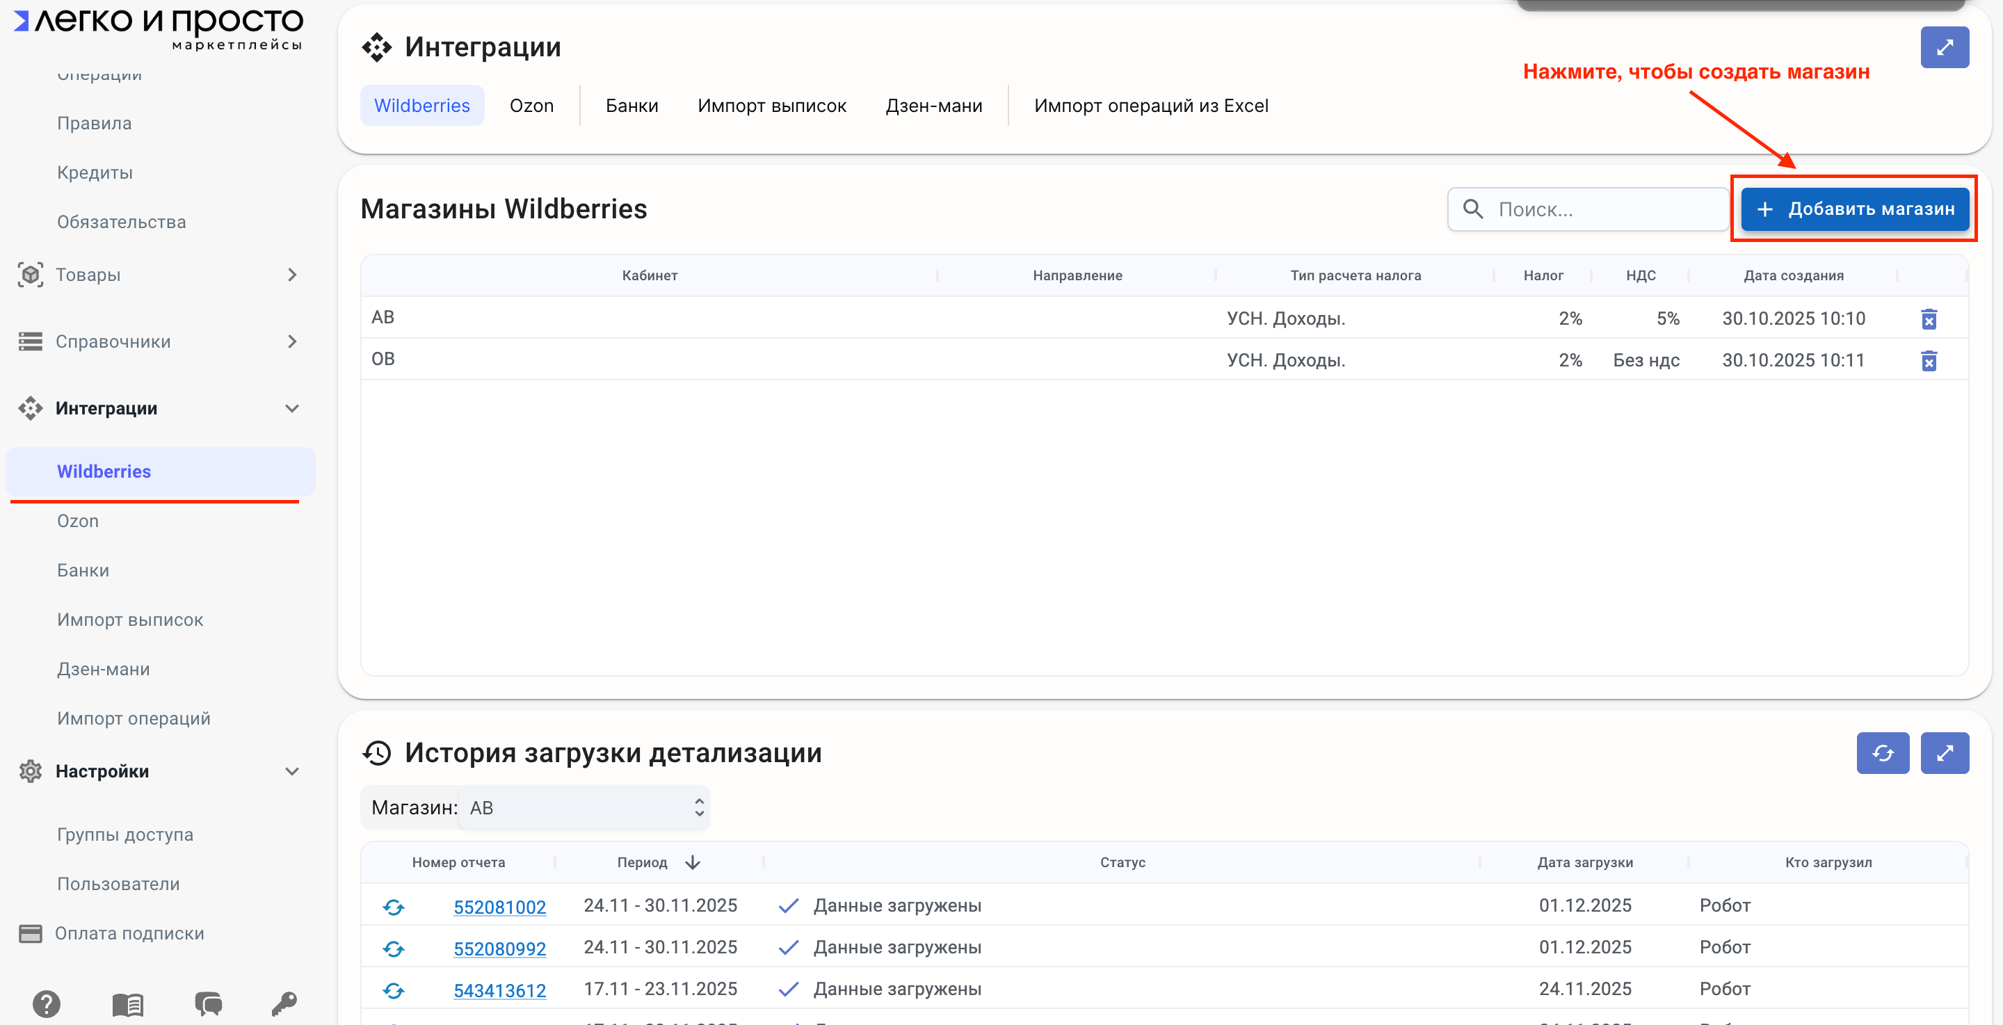Open the help question mark icon

tap(47, 1004)
